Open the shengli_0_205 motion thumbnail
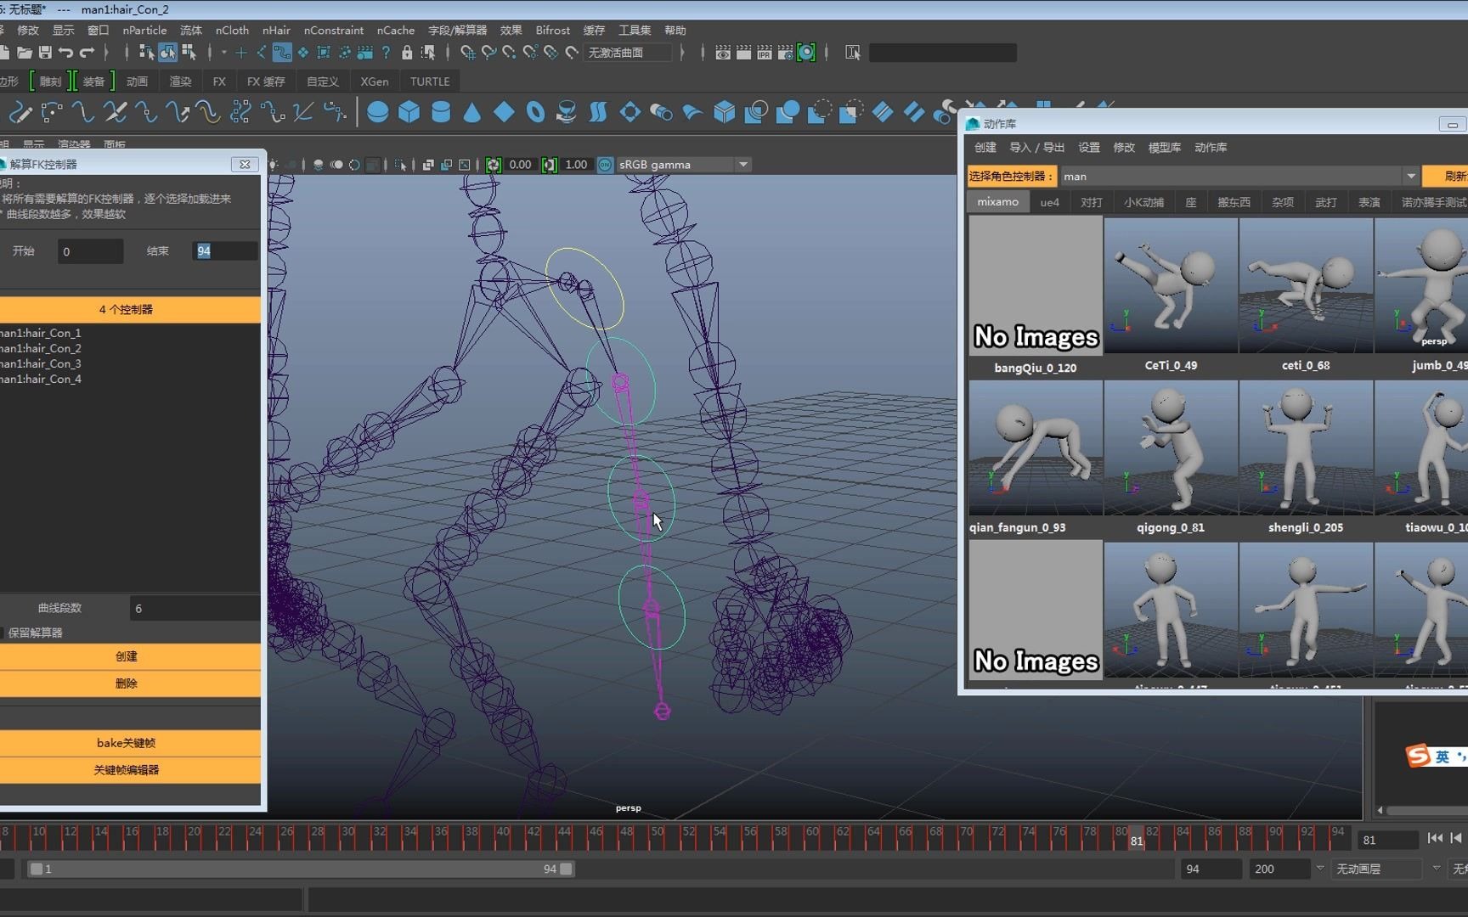Screen dimensions: 1468x917 [1306, 447]
